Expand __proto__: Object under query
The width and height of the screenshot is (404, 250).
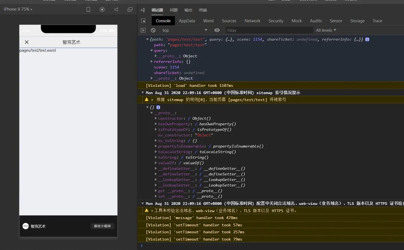(x=156, y=56)
